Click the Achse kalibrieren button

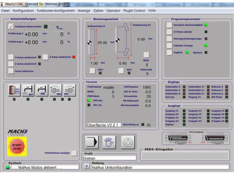click(11, 71)
